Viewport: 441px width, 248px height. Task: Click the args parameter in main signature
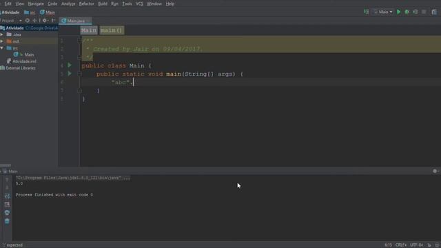[x=225, y=74]
